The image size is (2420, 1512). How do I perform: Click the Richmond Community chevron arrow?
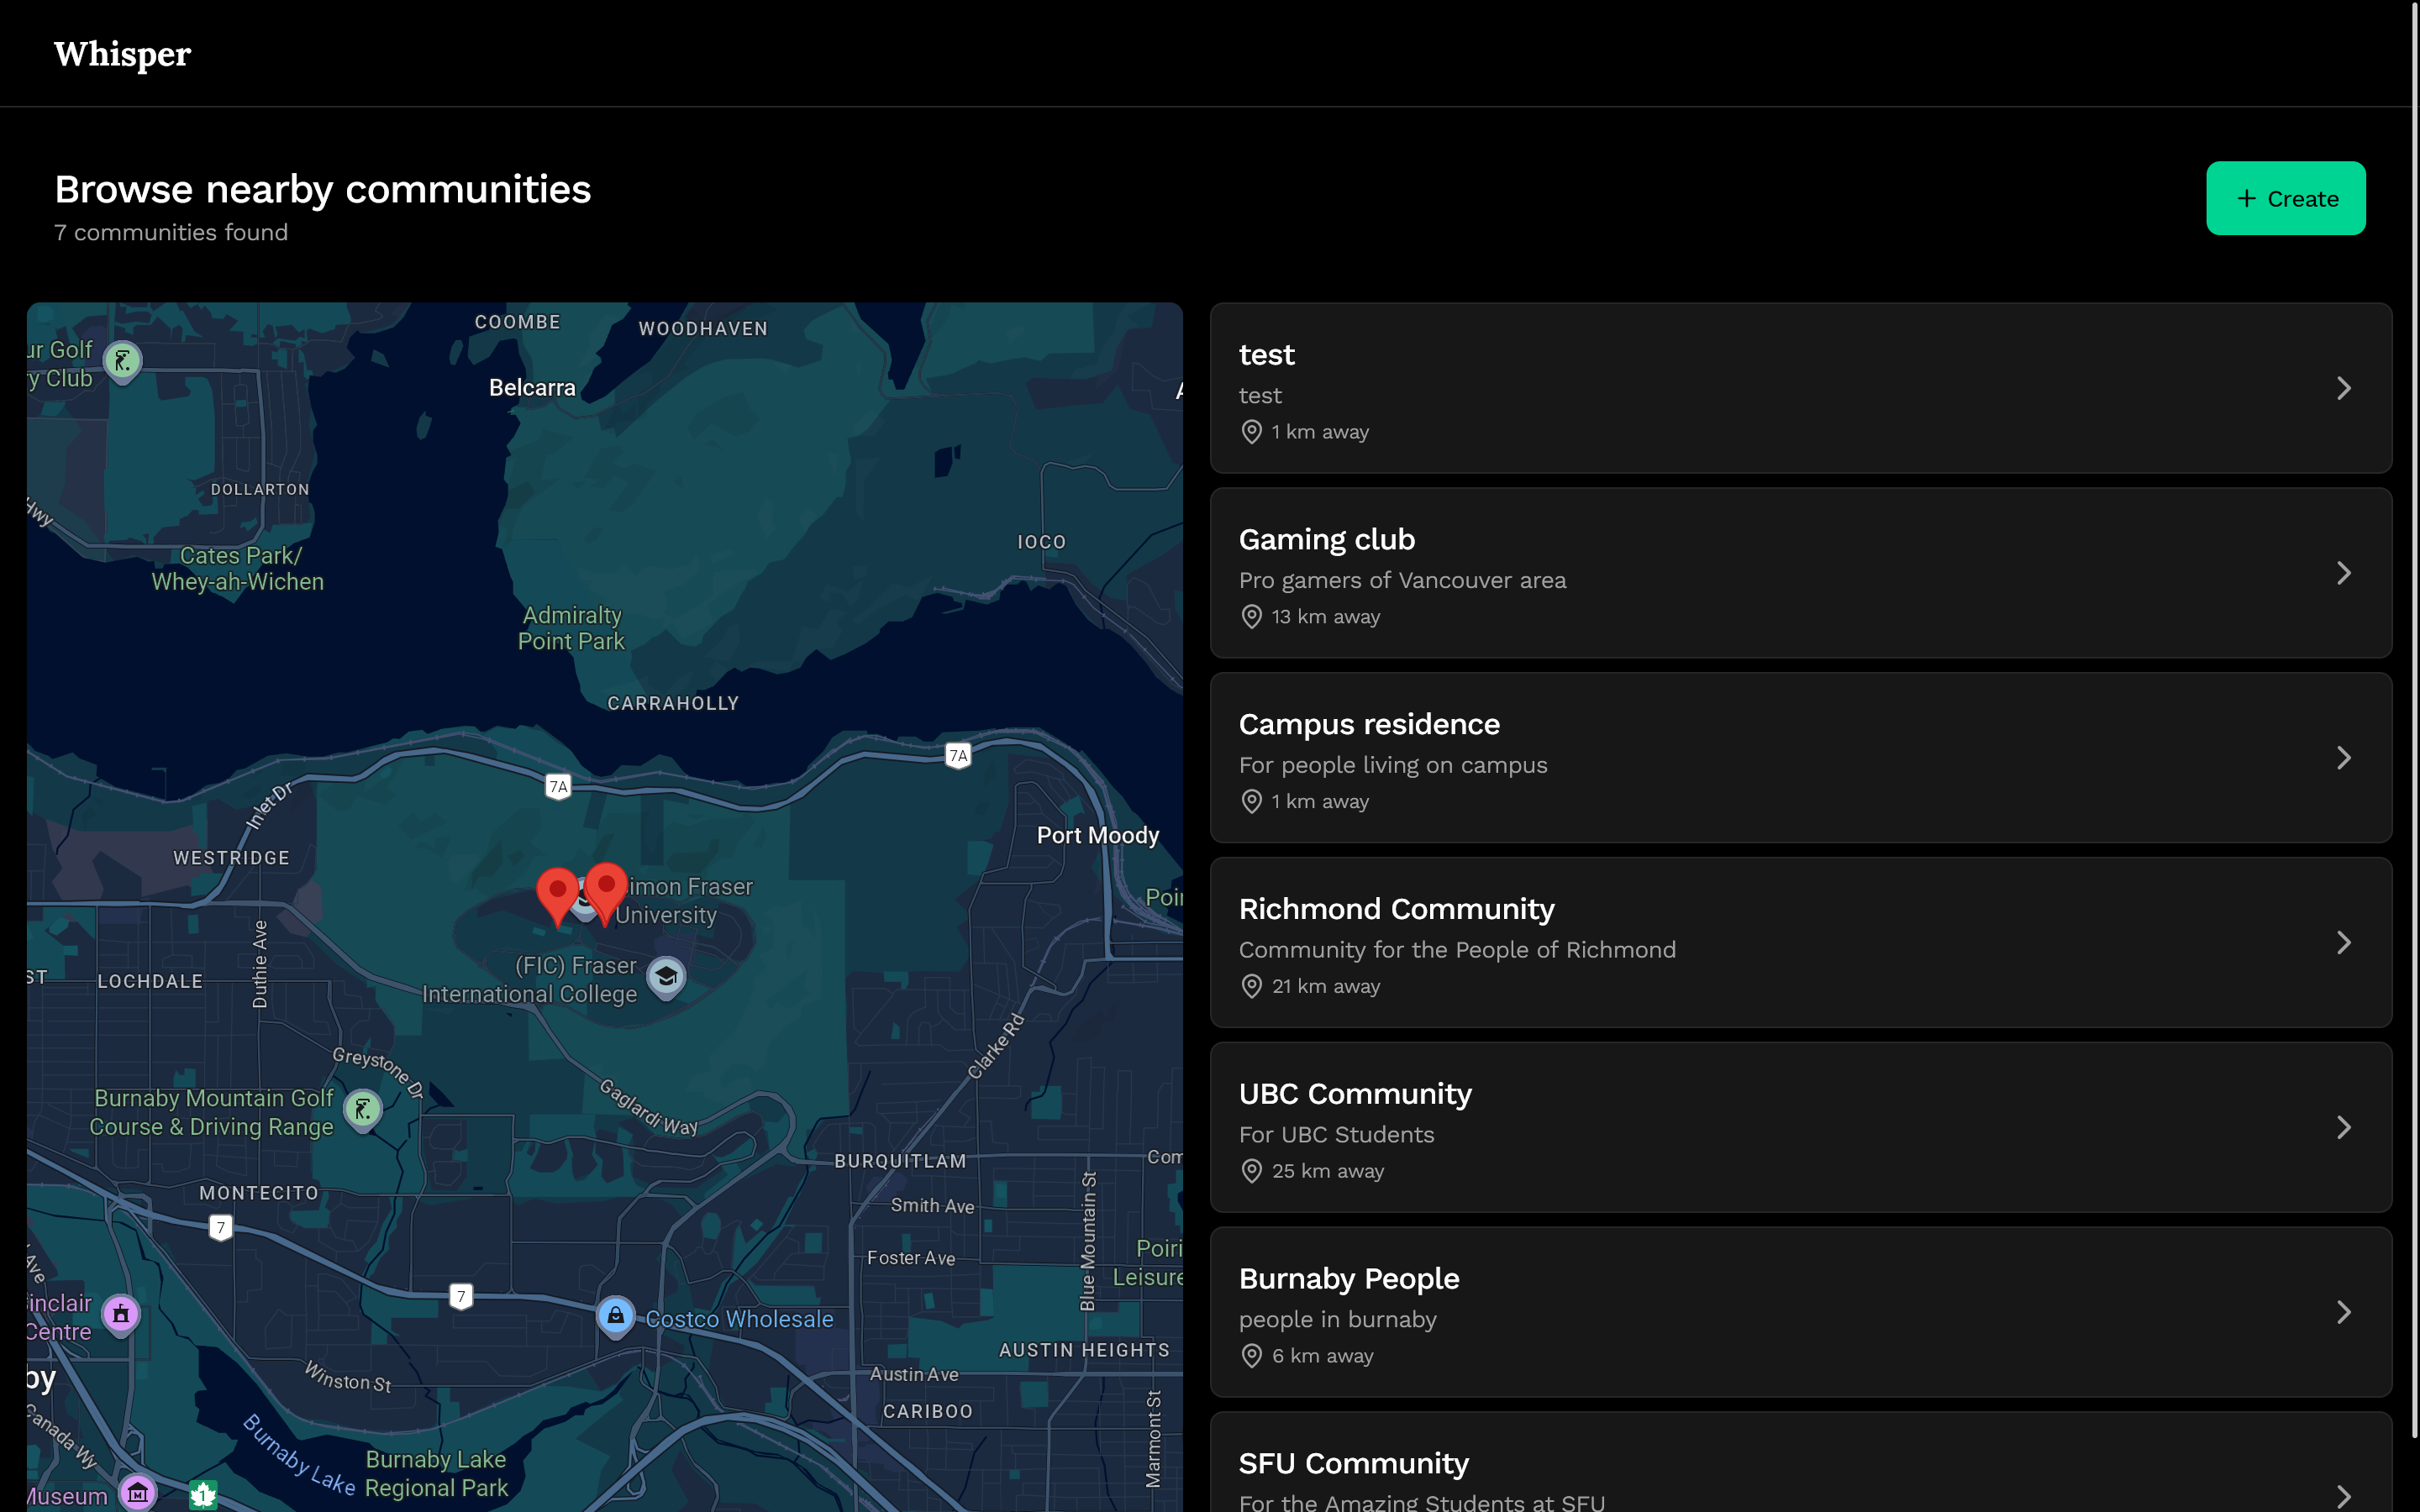[x=2343, y=943]
